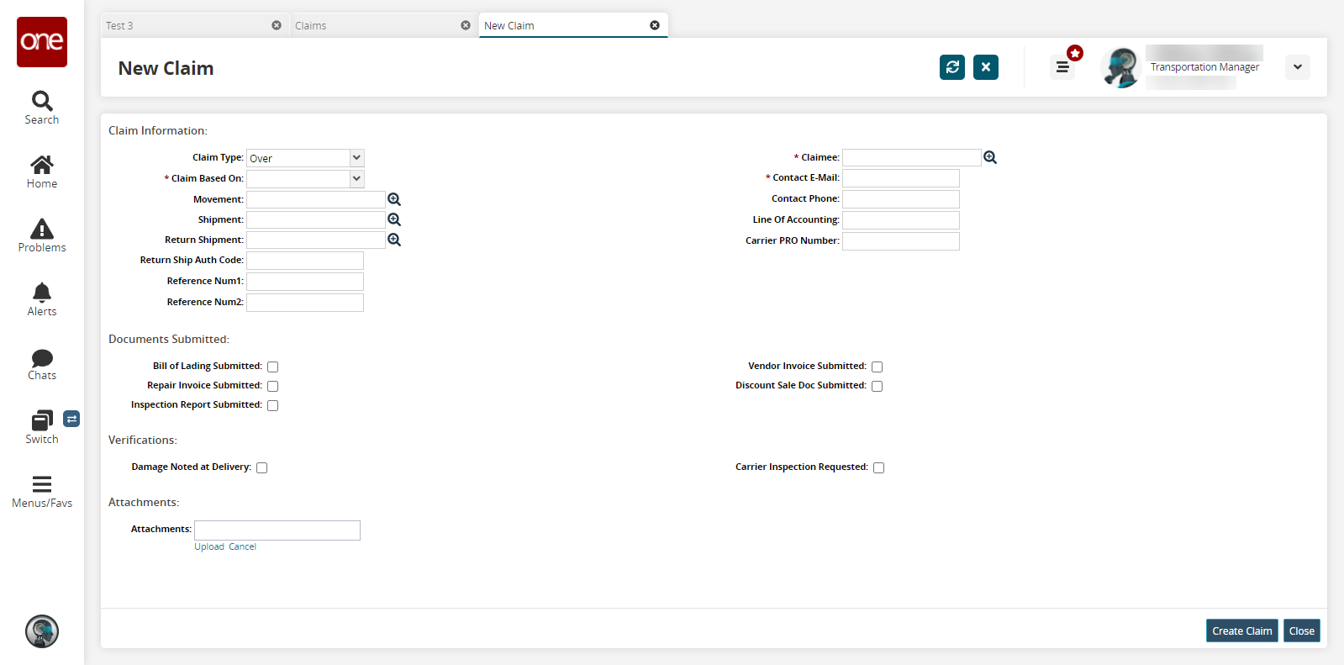Check Discount Sale Doc Submitted
Viewport: 1344px width, 665px height.
tap(877, 386)
